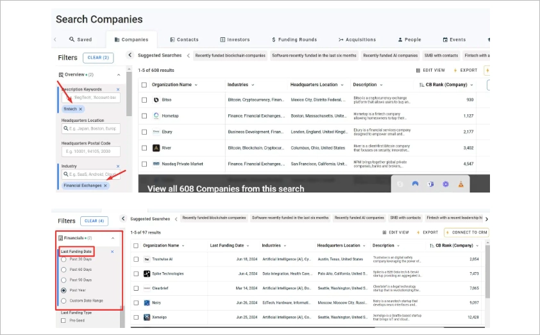Click the Xemelgo logo icon
Image resolution: width=540 pixels, height=335 pixels.
[147, 317]
